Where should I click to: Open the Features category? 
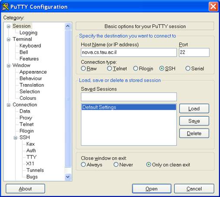tap(29, 59)
